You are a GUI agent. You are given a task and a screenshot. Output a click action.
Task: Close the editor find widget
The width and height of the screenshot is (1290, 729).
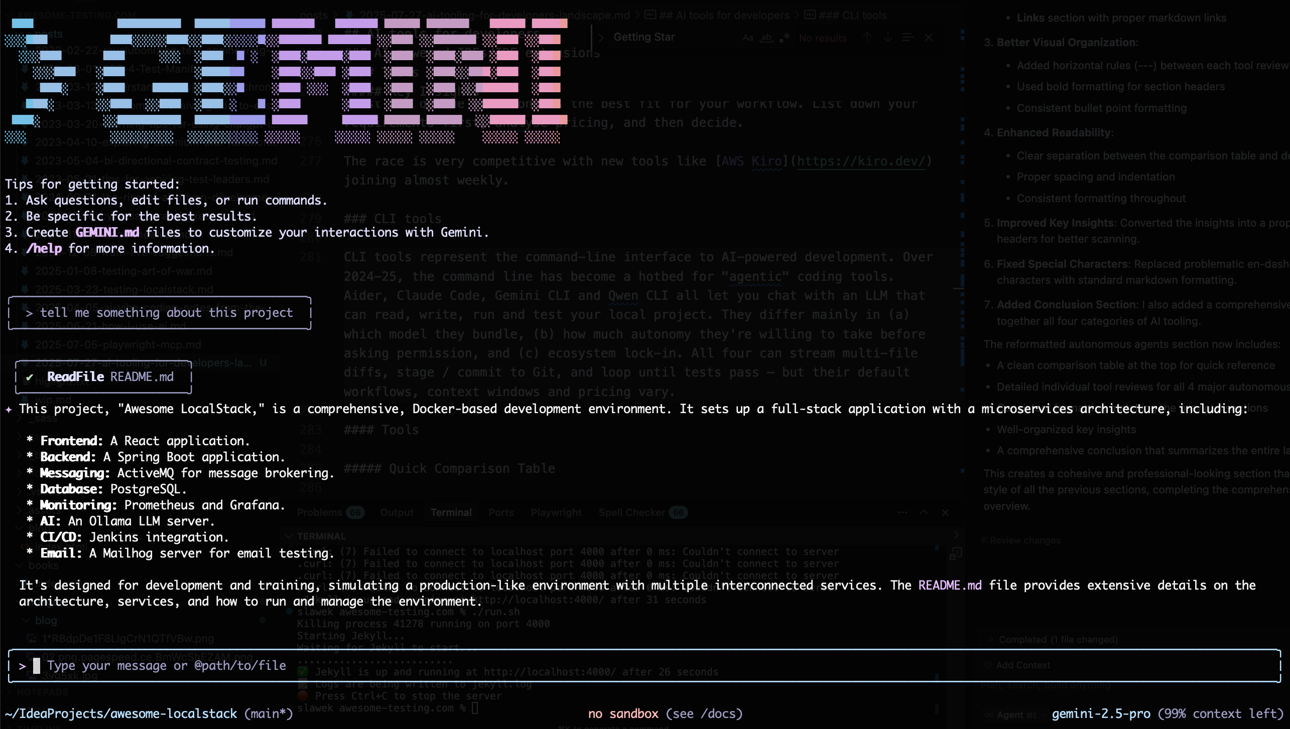coord(929,38)
